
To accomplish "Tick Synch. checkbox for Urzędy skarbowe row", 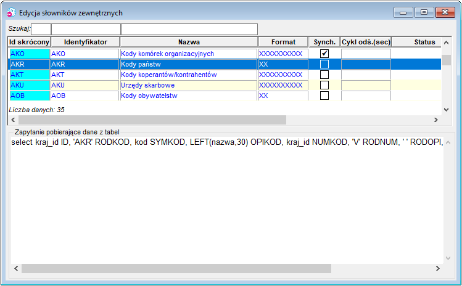I will pyautogui.click(x=324, y=85).
